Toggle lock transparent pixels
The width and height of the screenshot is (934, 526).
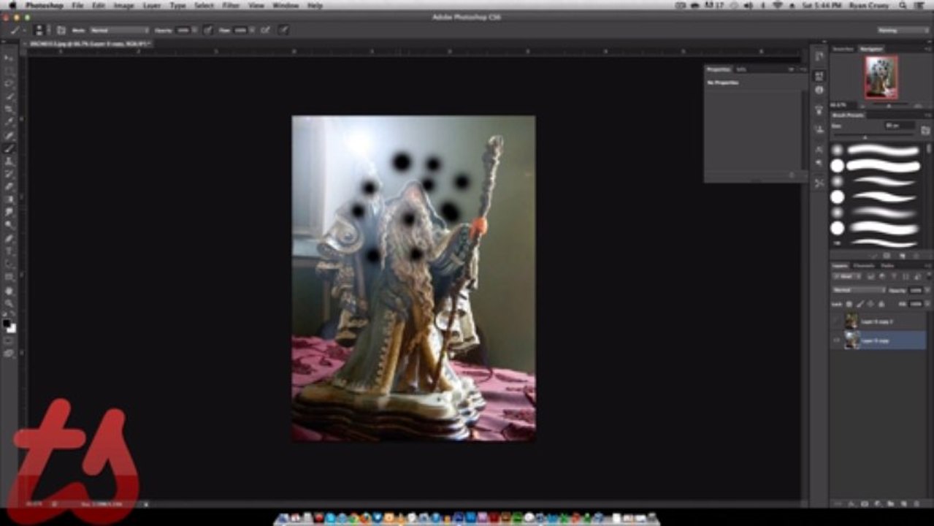pos(849,303)
